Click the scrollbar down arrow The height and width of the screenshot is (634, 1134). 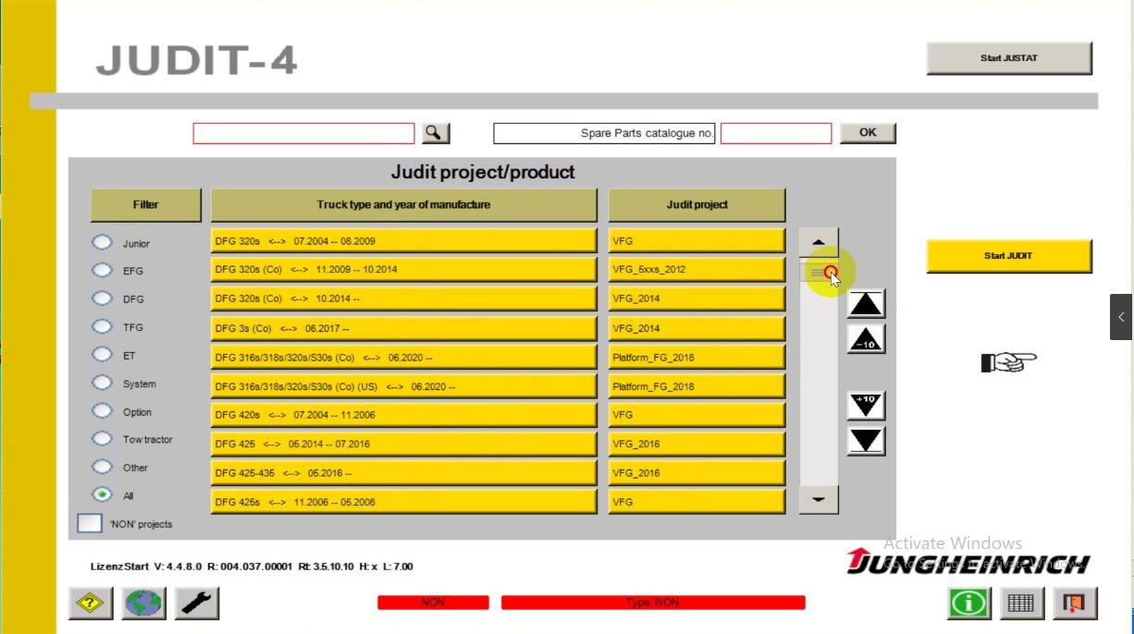coord(818,500)
